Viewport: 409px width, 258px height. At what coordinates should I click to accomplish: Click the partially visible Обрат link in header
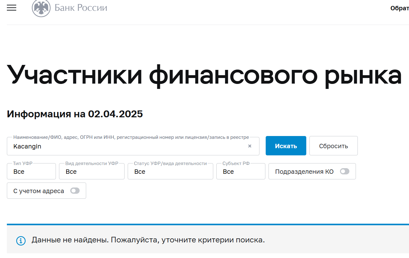click(400, 8)
